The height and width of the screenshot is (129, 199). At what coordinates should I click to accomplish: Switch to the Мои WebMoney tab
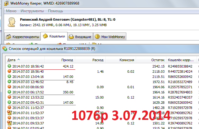point(110,37)
